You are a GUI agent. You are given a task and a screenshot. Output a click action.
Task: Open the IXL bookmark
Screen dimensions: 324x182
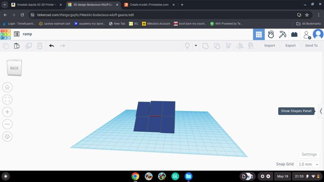click(x=134, y=24)
